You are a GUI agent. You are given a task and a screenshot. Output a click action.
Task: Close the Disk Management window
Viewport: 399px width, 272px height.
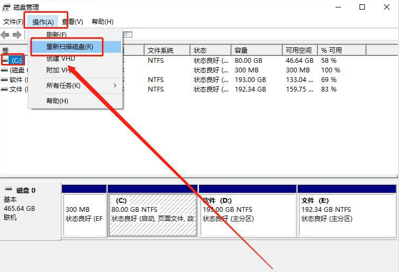387,7
